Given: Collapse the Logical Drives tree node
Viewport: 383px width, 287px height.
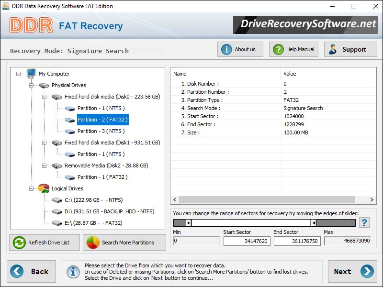Looking at the screenshot, I should 31,188.
